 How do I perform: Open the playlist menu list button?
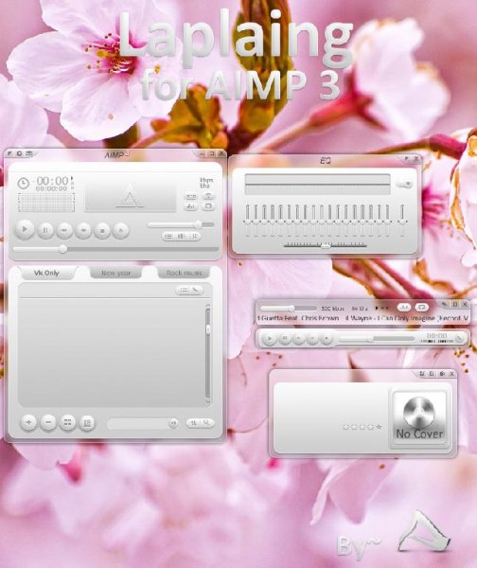(184, 291)
